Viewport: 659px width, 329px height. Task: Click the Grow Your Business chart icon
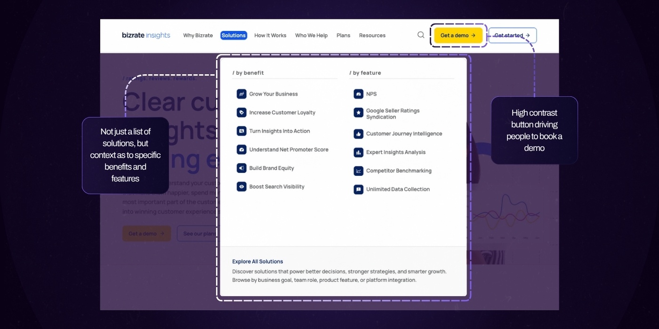[241, 94]
